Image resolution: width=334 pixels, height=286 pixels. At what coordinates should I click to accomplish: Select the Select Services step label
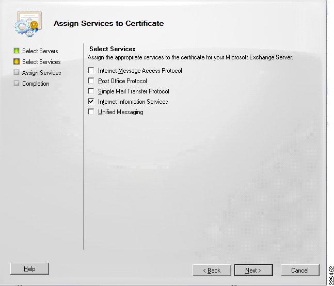(x=41, y=62)
